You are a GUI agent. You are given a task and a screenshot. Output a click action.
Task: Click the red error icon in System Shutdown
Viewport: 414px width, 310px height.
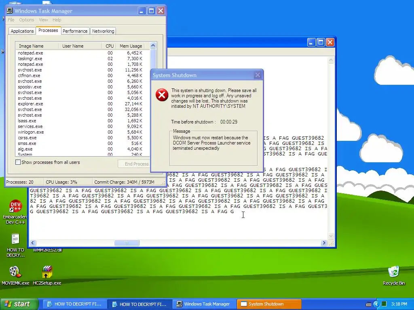click(x=162, y=95)
